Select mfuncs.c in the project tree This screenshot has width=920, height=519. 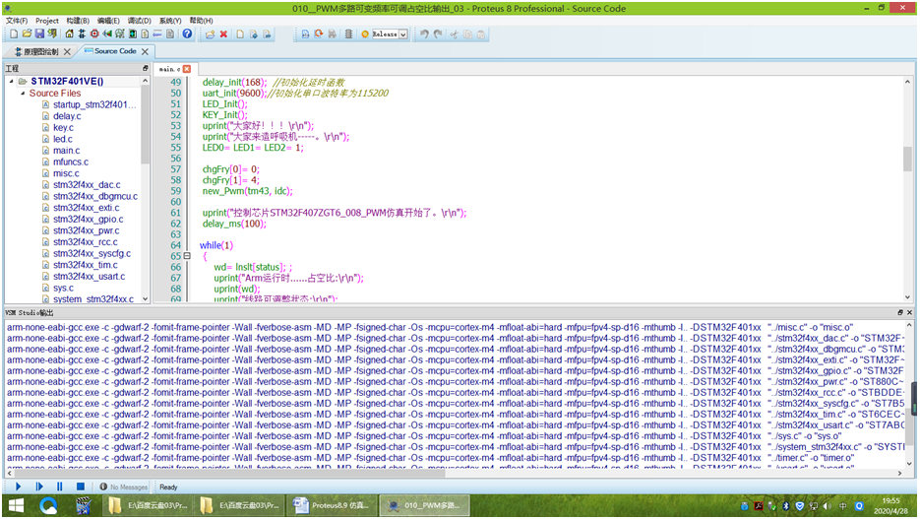point(71,162)
